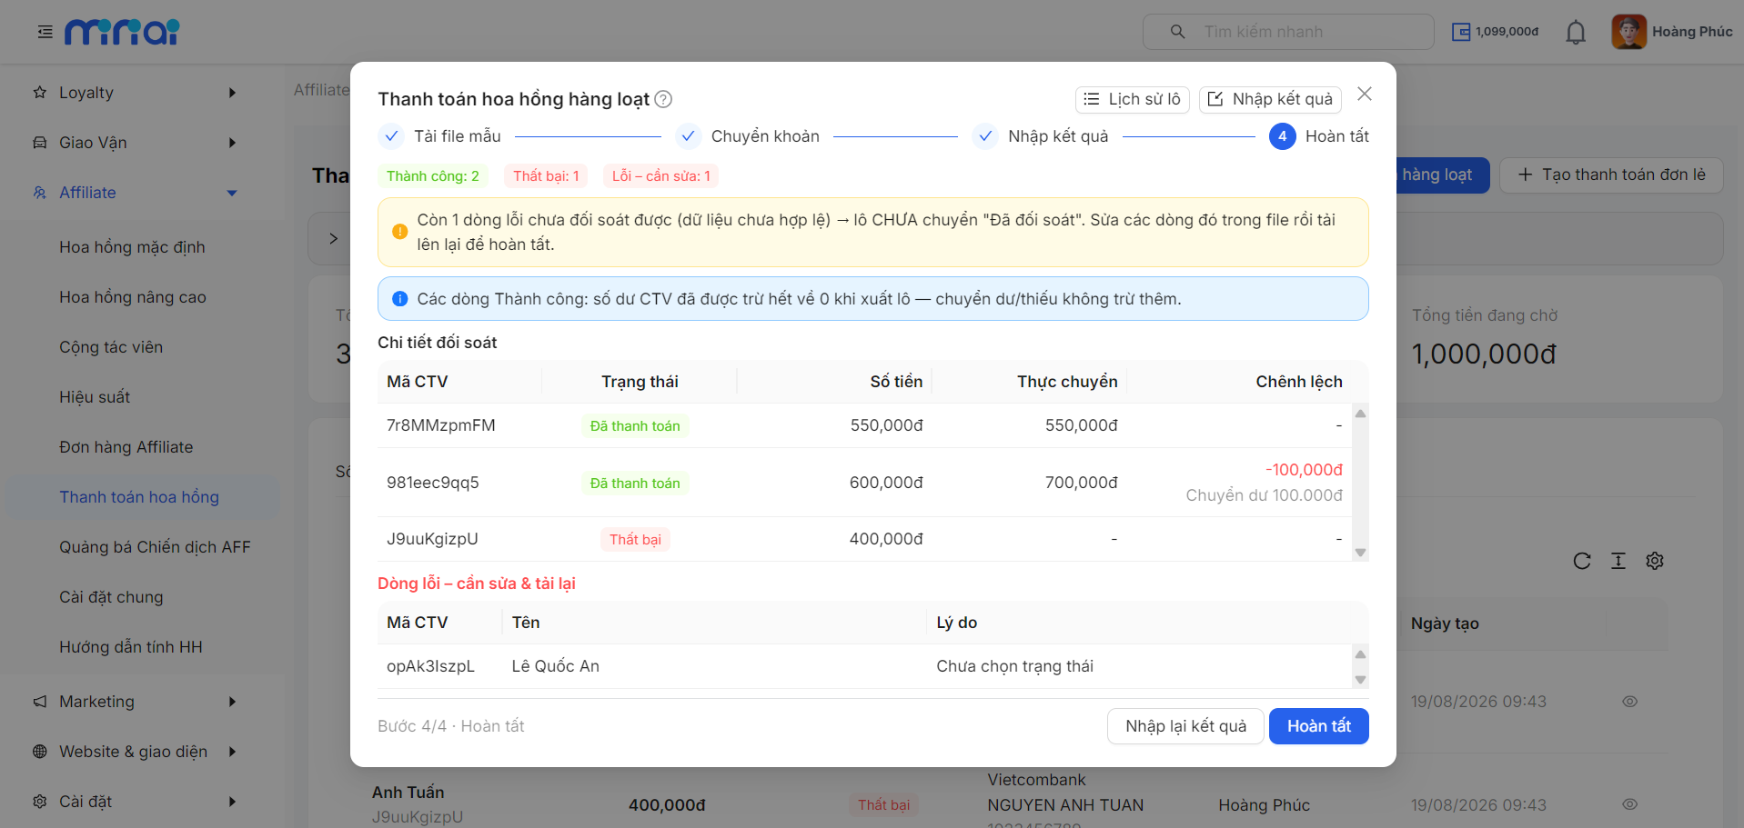1744x828 pixels.
Task: Click the help question mark beside modal title
Action: coord(663,99)
